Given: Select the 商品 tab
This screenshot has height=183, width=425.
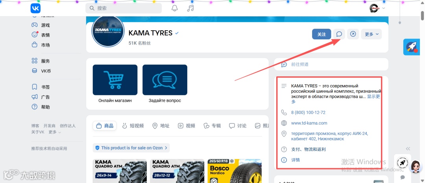Looking at the screenshot, I should (105, 126).
